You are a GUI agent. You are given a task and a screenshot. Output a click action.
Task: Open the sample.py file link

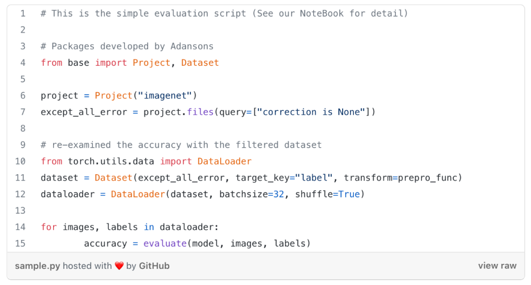[37, 266]
